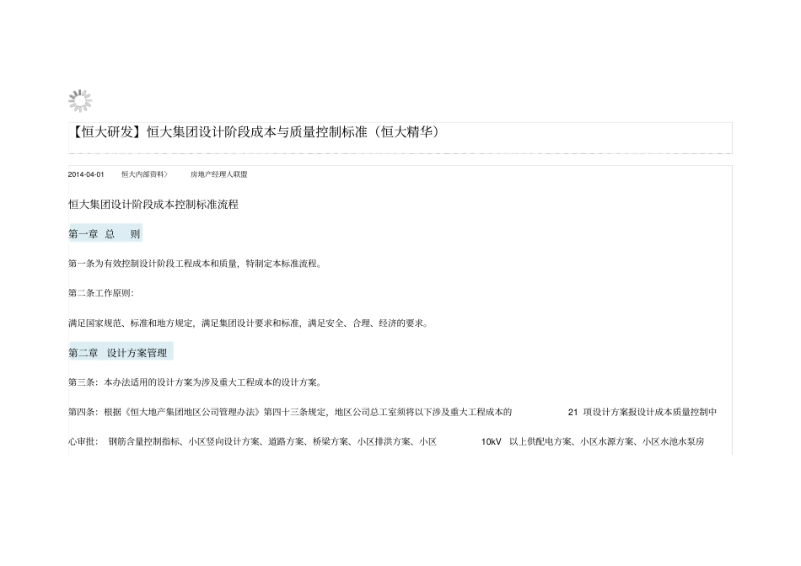The width and height of the screenshot is (801, 566).
Task: Click the line starting 心审批：钢筋含量控制指标
Action: [386, 441]
